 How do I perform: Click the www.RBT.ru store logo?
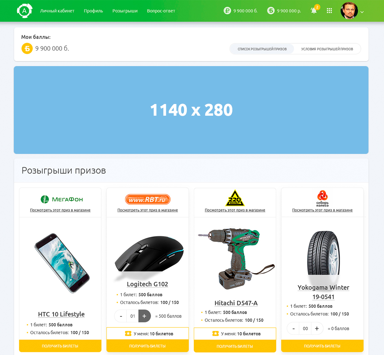pos(148,199)
